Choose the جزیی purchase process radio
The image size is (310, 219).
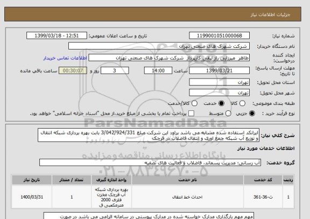tap(252, 114)
